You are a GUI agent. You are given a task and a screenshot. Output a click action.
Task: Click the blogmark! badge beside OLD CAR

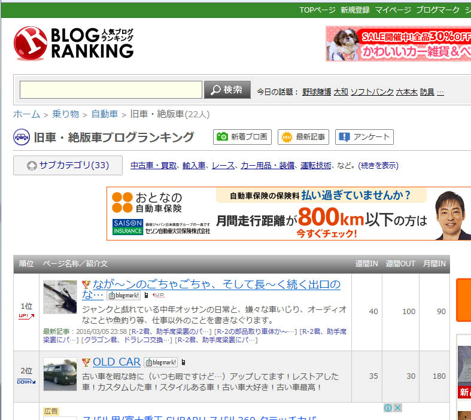click(x=160, y=363)
